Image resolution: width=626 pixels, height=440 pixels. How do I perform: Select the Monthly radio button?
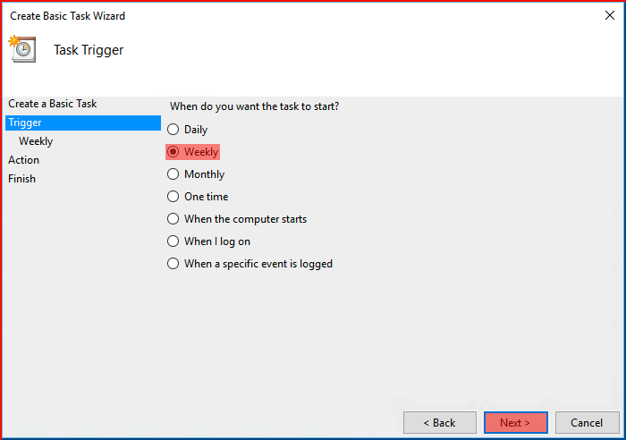pyautogui.click(x=173, y=174)
